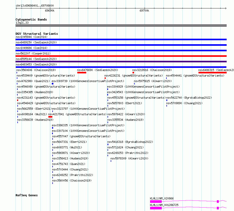Viewport: 234px width, 211px height.
Task: Select esv3307104 1000Genomes variant label
Action: (x=88, y=131)
